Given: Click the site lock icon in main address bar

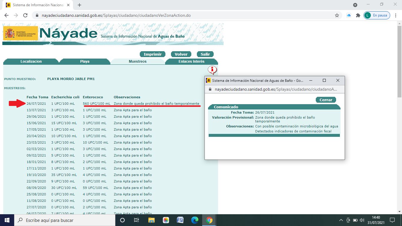Looking at the screenshot, I should pyautogui.click(x=37, y=15).
